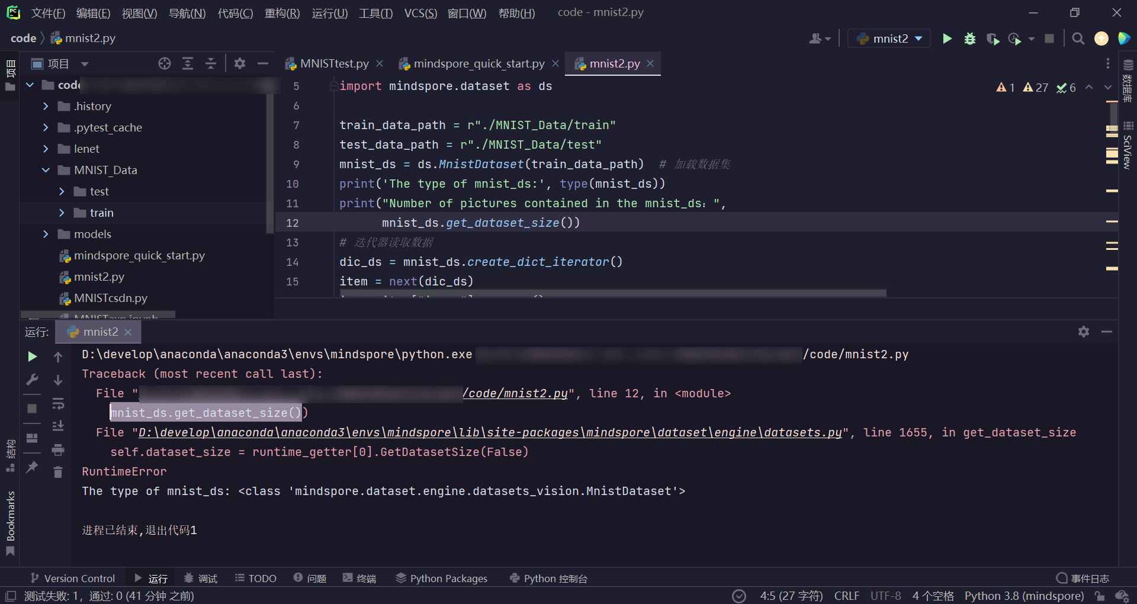
Task: Pin the mnist run tab
Action: (x=32, y=468)
